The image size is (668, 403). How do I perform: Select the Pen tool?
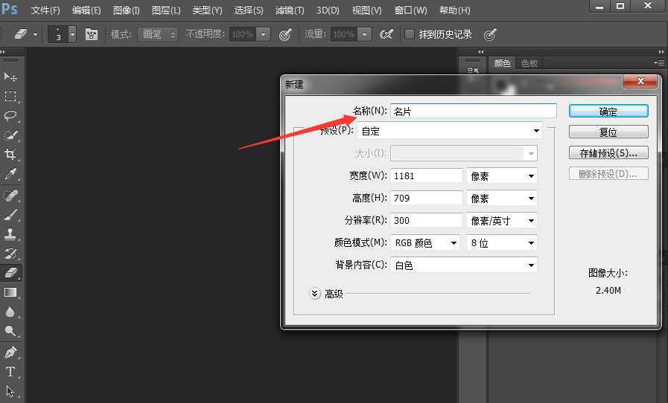click(x=10, y=352)
